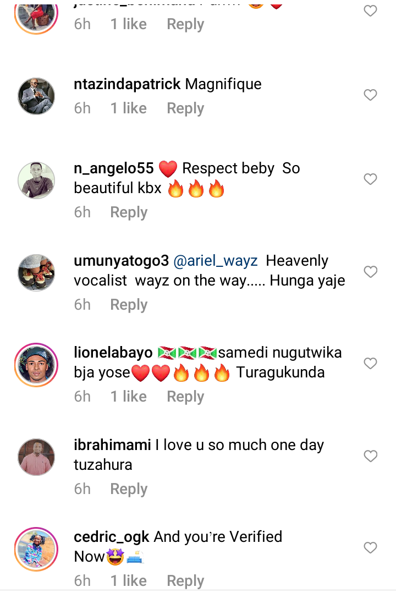396x598 pixels.
Task: Open the @ariel_wayz mention link
Action: tap(216, 261)
